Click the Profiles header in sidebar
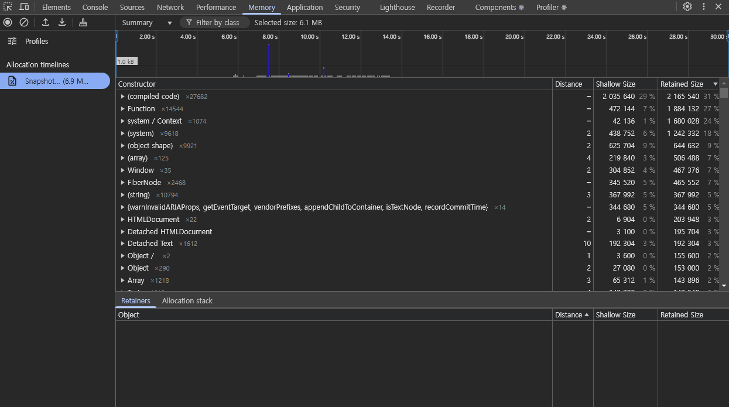 coord(36,42)
